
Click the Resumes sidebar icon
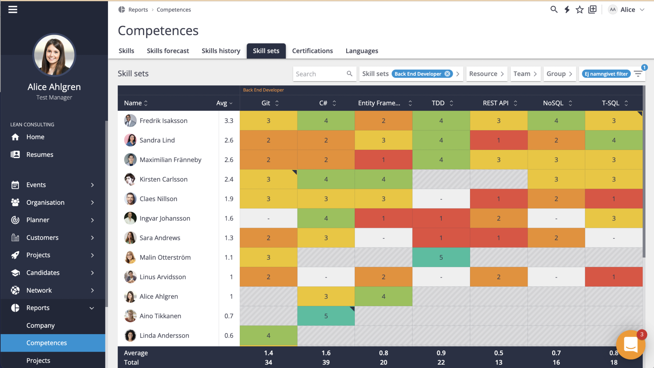point(15,155)
